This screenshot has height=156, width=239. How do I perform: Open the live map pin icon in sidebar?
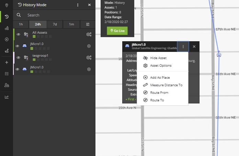click(x=7, y=5)
